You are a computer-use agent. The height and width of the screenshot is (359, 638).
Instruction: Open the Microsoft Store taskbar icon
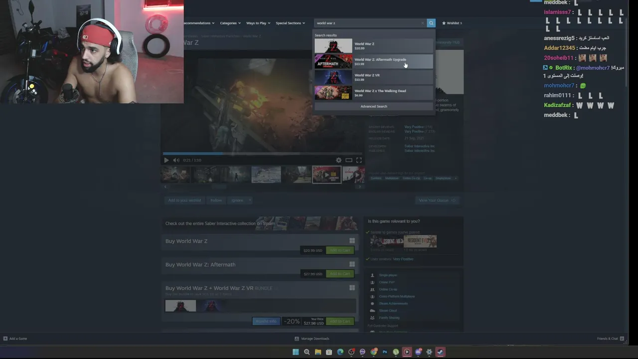[x=329, y=352]
